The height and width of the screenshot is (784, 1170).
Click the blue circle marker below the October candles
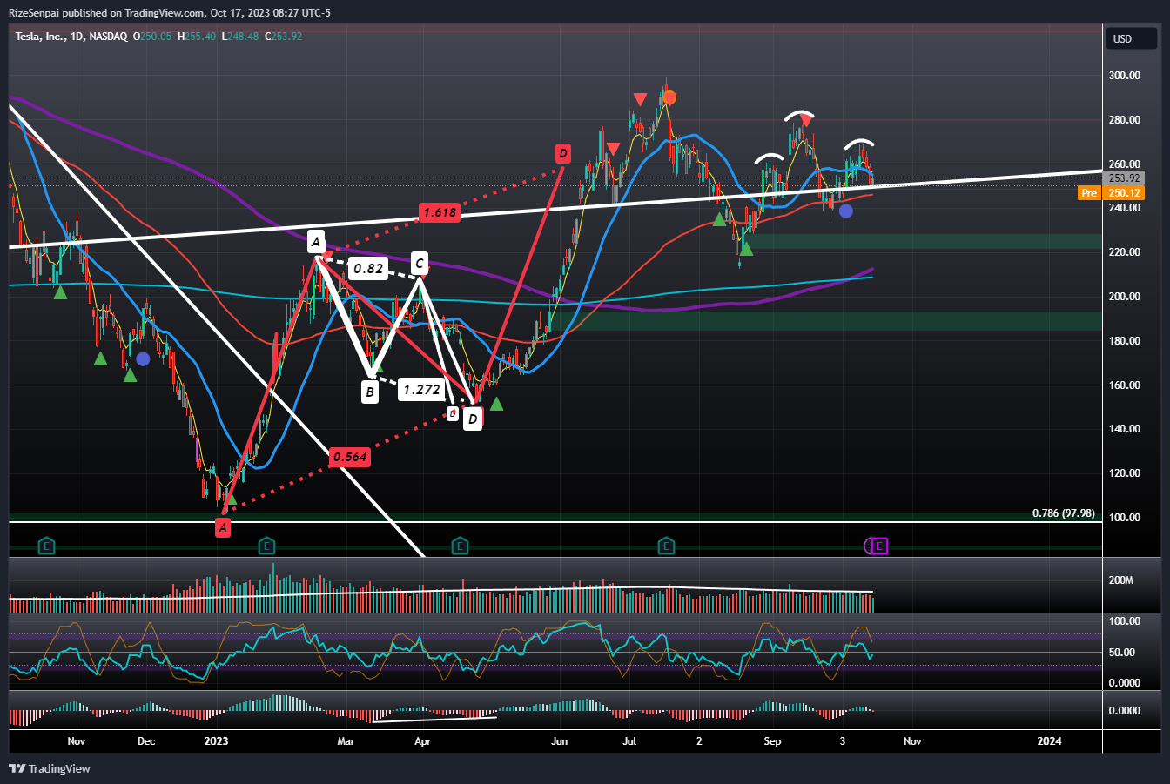click(845, 211)
